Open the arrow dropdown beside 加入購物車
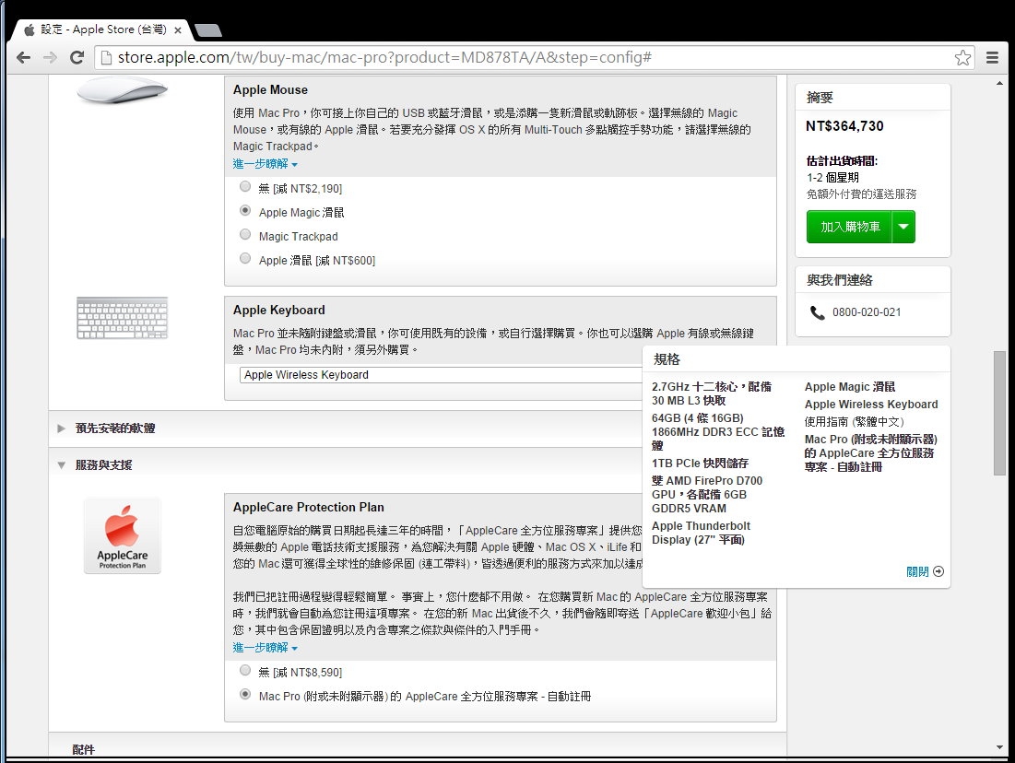Image resolution: width=1015 pixels, height=763 pixels. pos(903,228)
